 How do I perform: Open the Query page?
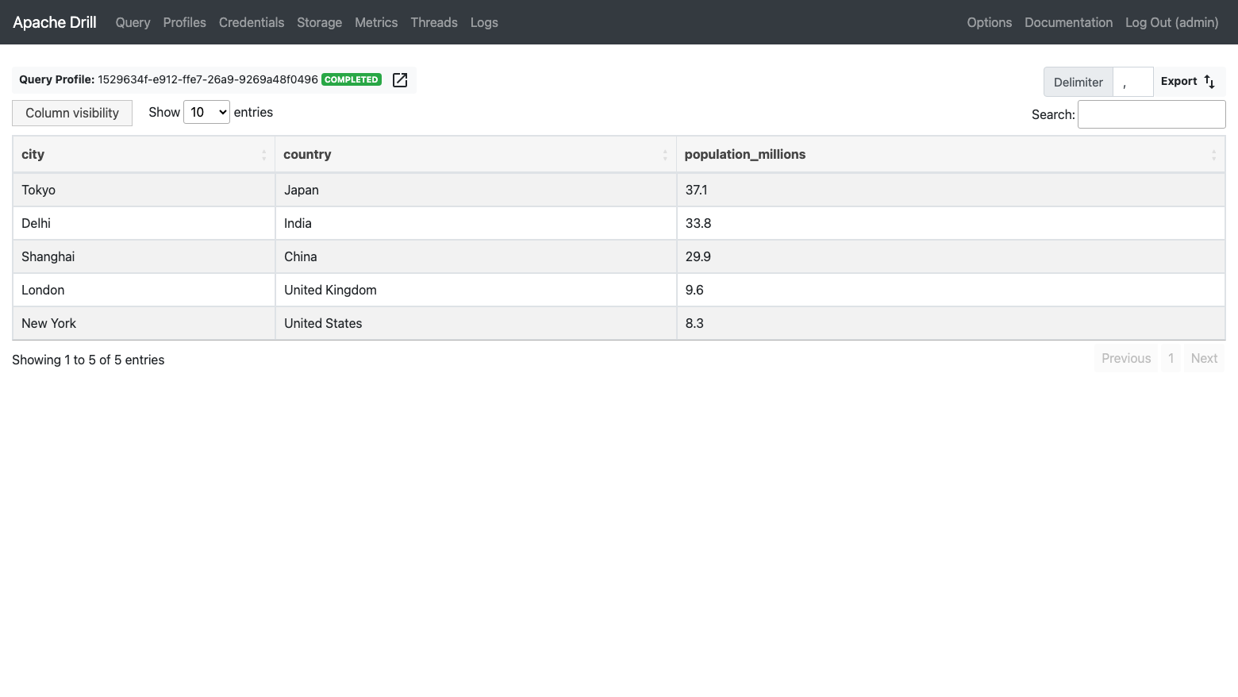pos(133,22)
